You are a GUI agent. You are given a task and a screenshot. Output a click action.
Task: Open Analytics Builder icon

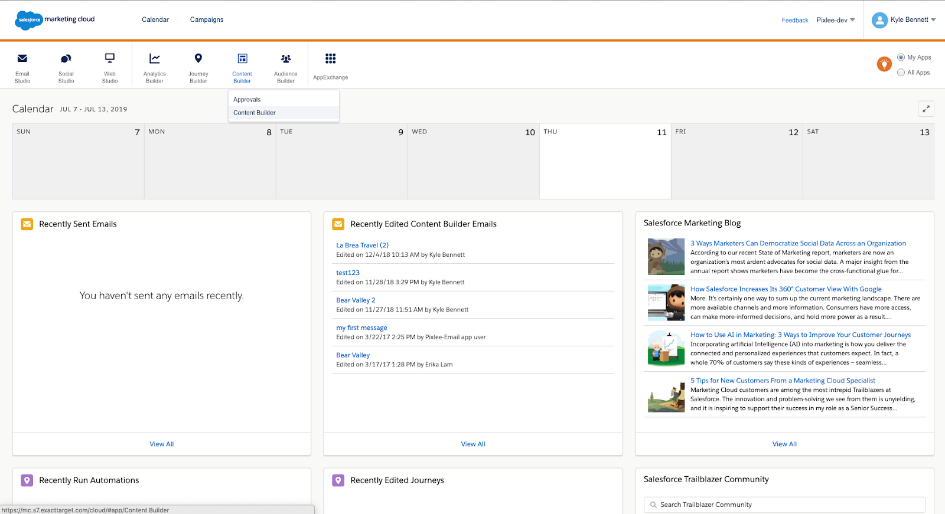click(154, 59)
